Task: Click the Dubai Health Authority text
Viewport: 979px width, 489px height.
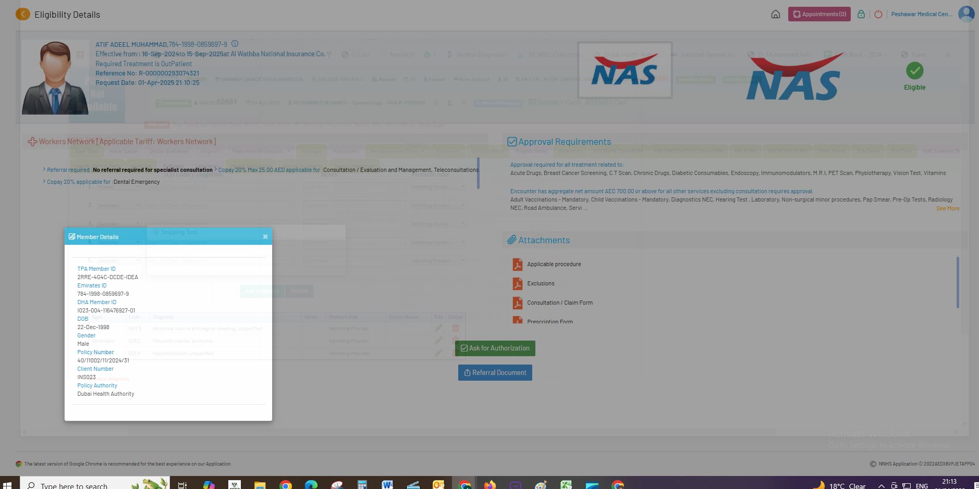Action: coord(106,394)
